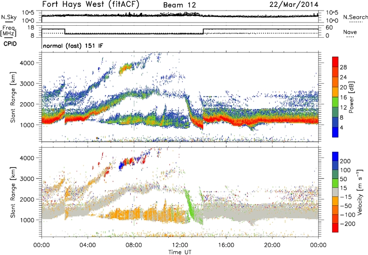Click the '20' tick on Power colorbar
The image size is (368, 255).
(x=343, y=87)
